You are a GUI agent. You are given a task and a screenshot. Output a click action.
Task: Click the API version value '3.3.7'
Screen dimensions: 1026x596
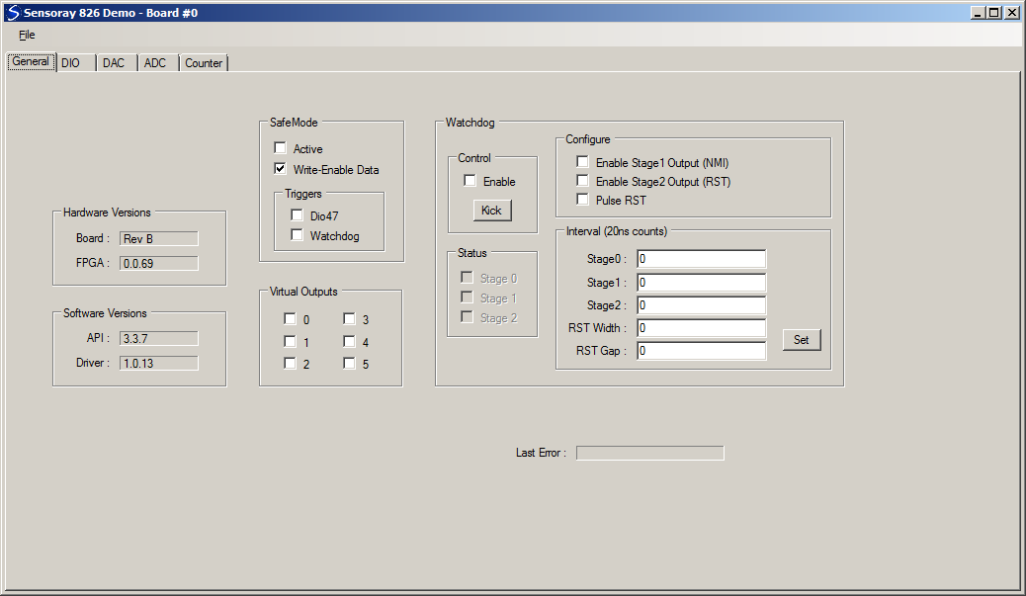pos(159,338)
